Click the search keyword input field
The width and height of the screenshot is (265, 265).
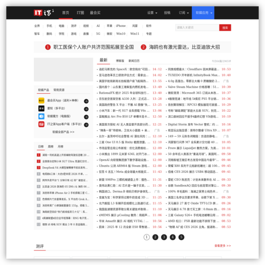[x=197, y=27]
